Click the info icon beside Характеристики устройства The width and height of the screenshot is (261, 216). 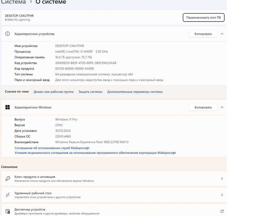coord(7,34)
